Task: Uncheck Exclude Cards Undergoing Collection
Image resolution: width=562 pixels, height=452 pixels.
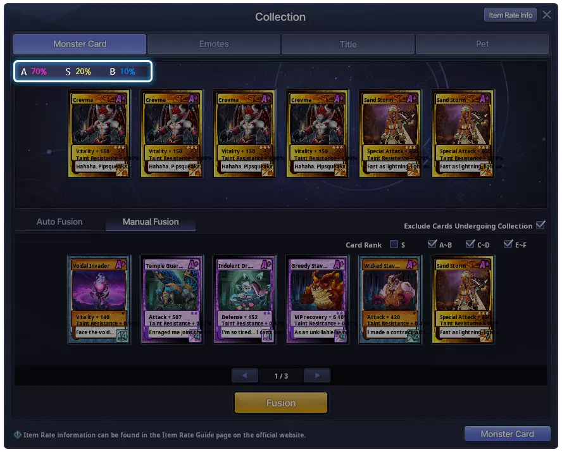Action: tap(540, 225)
